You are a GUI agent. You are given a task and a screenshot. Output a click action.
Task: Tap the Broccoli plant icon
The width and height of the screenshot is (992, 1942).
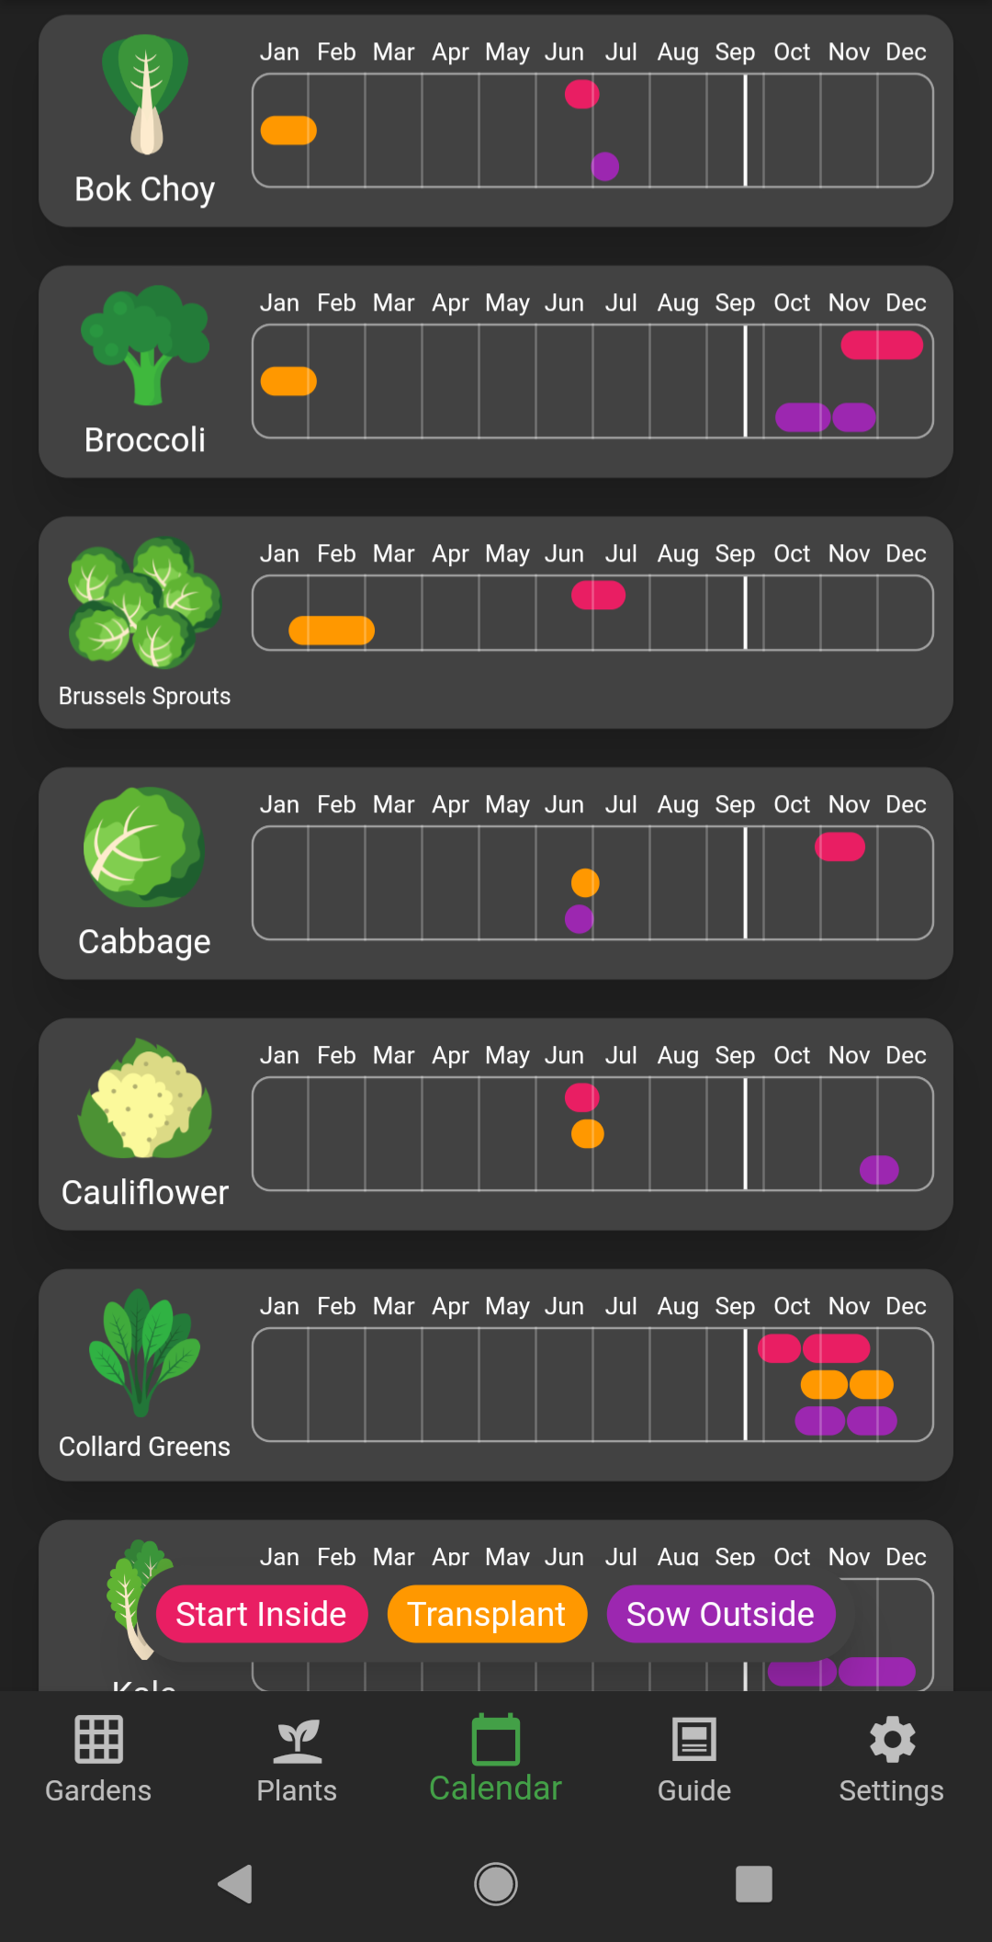[x=145, y=346]
